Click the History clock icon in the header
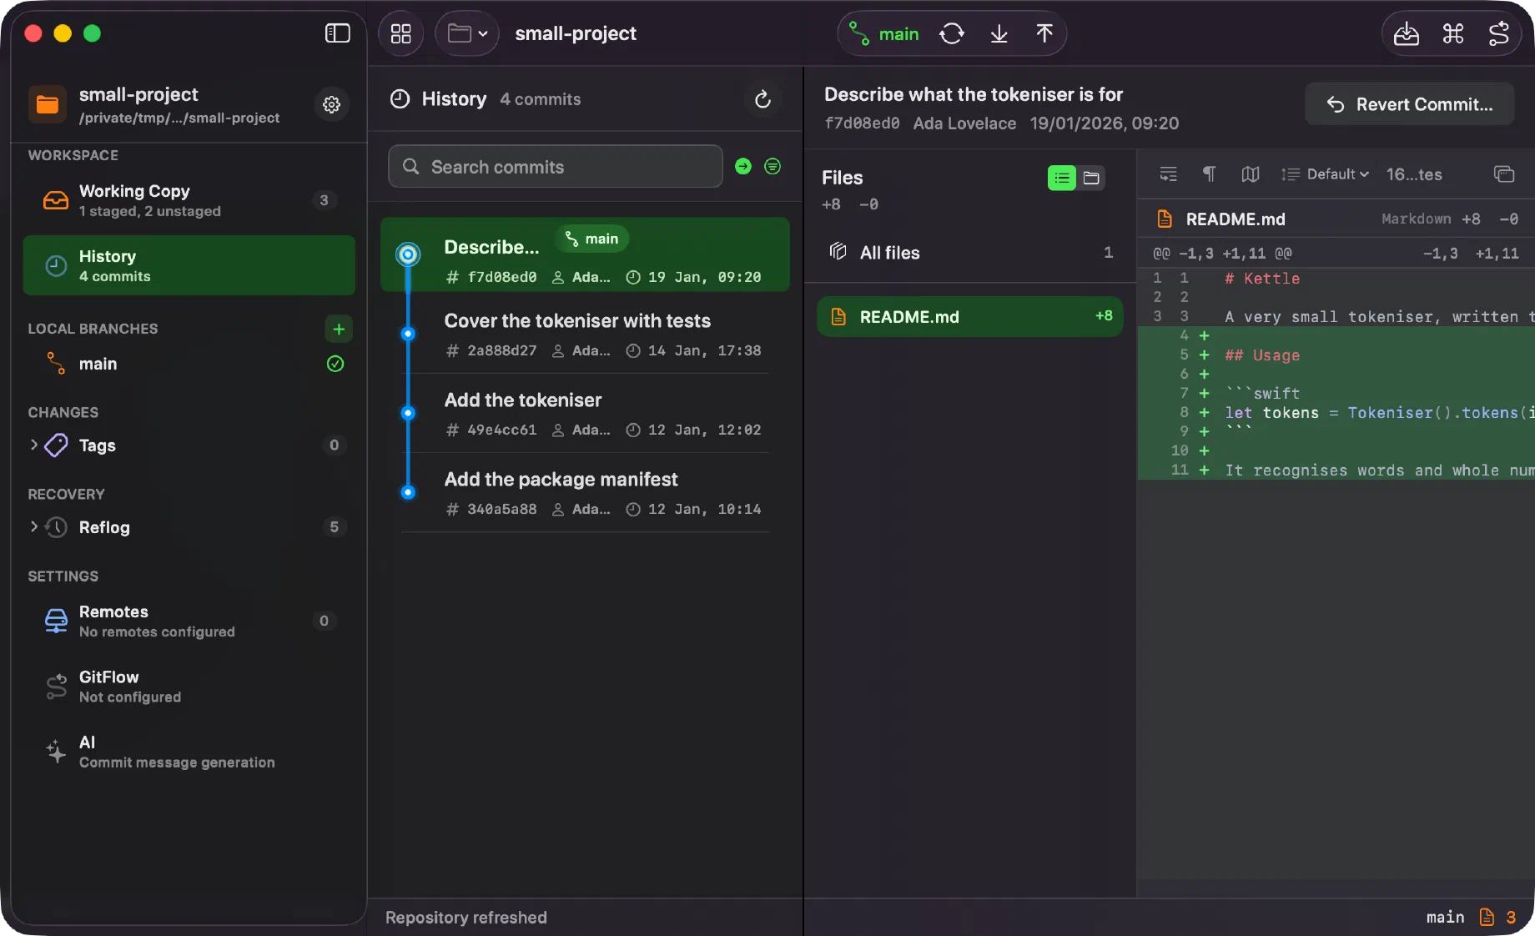 click(x=400, y=99)
